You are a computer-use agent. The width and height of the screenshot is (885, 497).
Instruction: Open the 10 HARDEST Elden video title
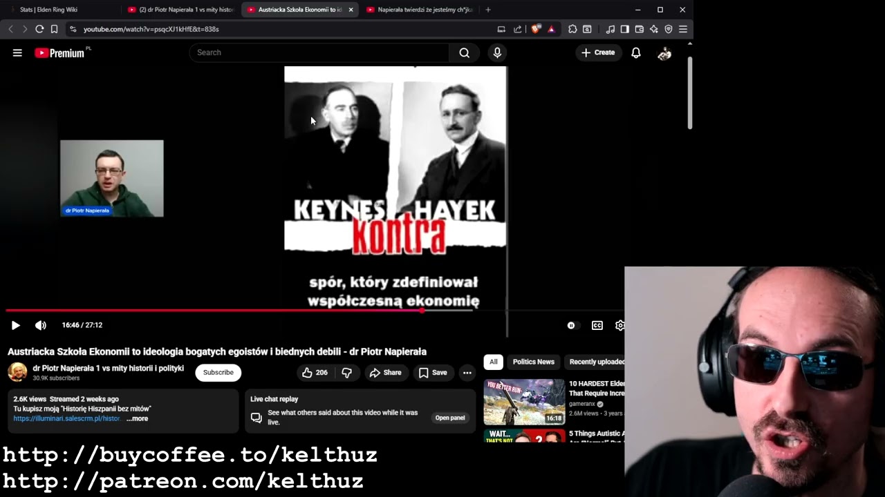pos(597,389)
